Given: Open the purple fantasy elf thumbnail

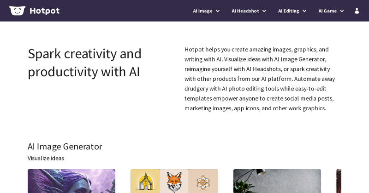Looking at the screenshot, I should (x=71, y=181).
